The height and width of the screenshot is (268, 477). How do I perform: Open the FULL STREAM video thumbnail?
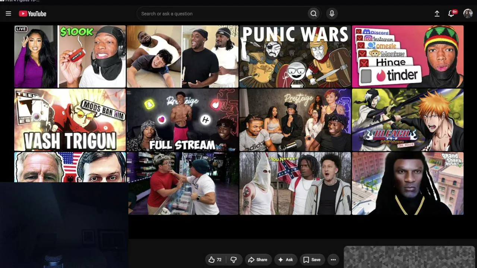(183, 120)
